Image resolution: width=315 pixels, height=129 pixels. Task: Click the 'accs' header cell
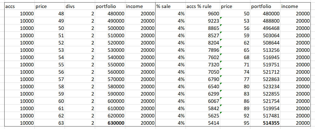click(19, 7)
